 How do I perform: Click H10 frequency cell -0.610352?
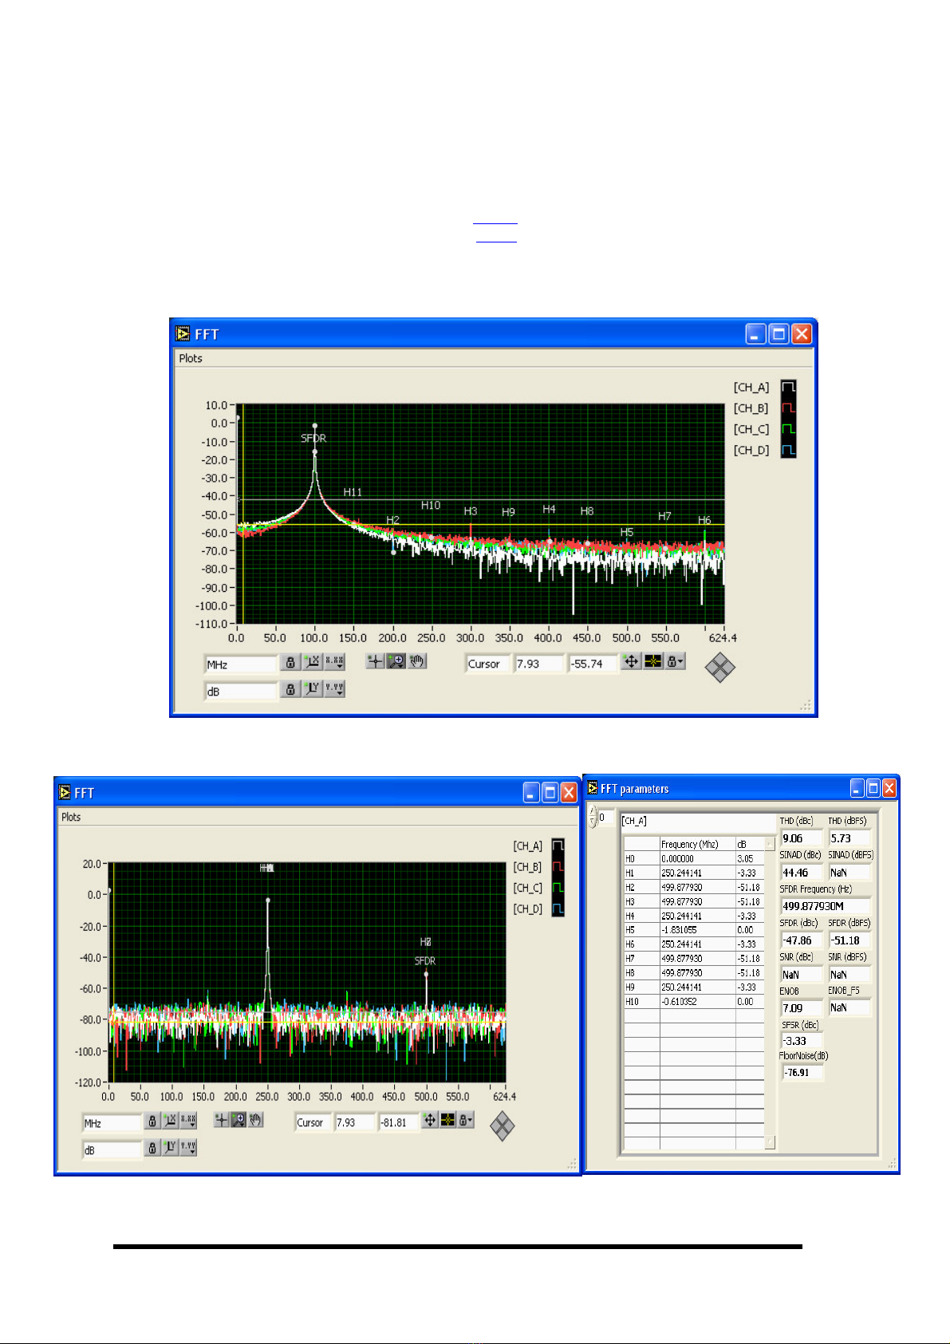click(x=697, y=1001)
